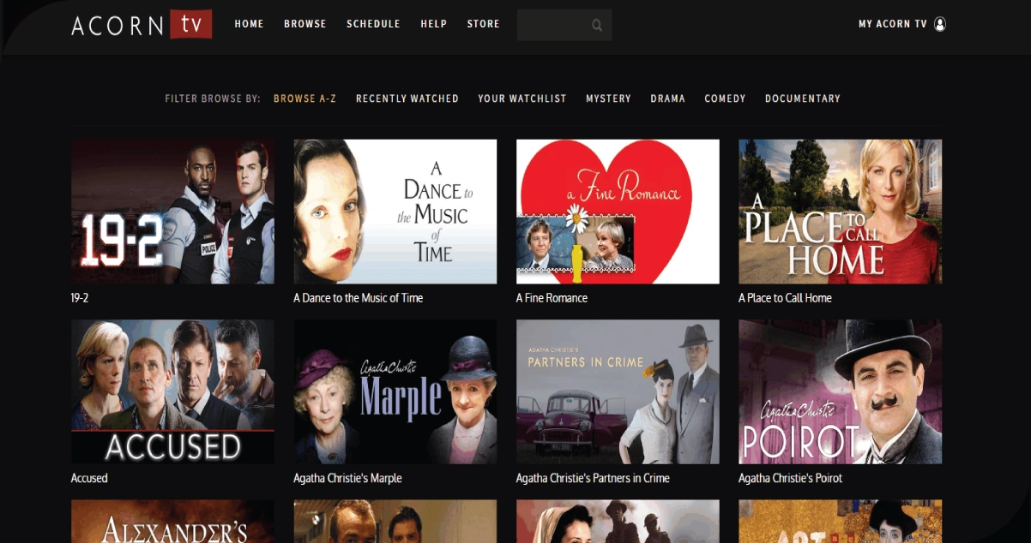Image resolution: width=1031 pixels, height=543 pixels.
Task: Open the 19-2 show thumbnail
Action: (x=172, y=212)
